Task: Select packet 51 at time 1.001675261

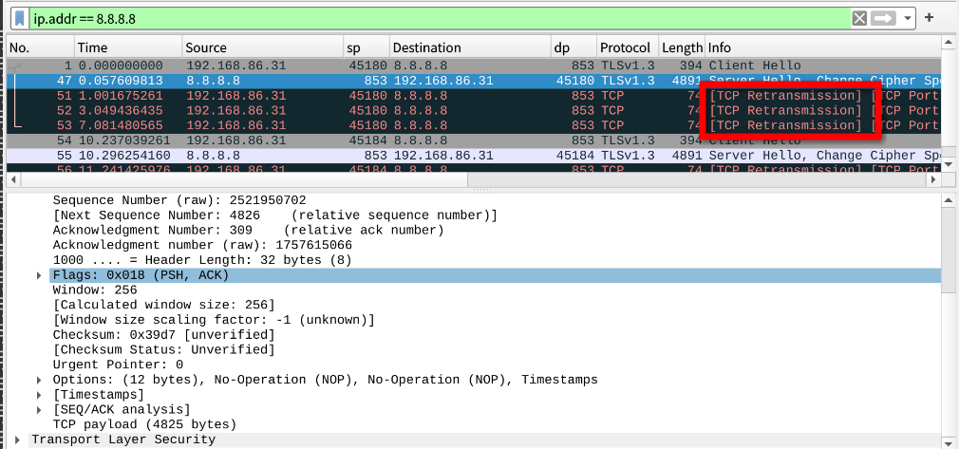Action: 474,96
